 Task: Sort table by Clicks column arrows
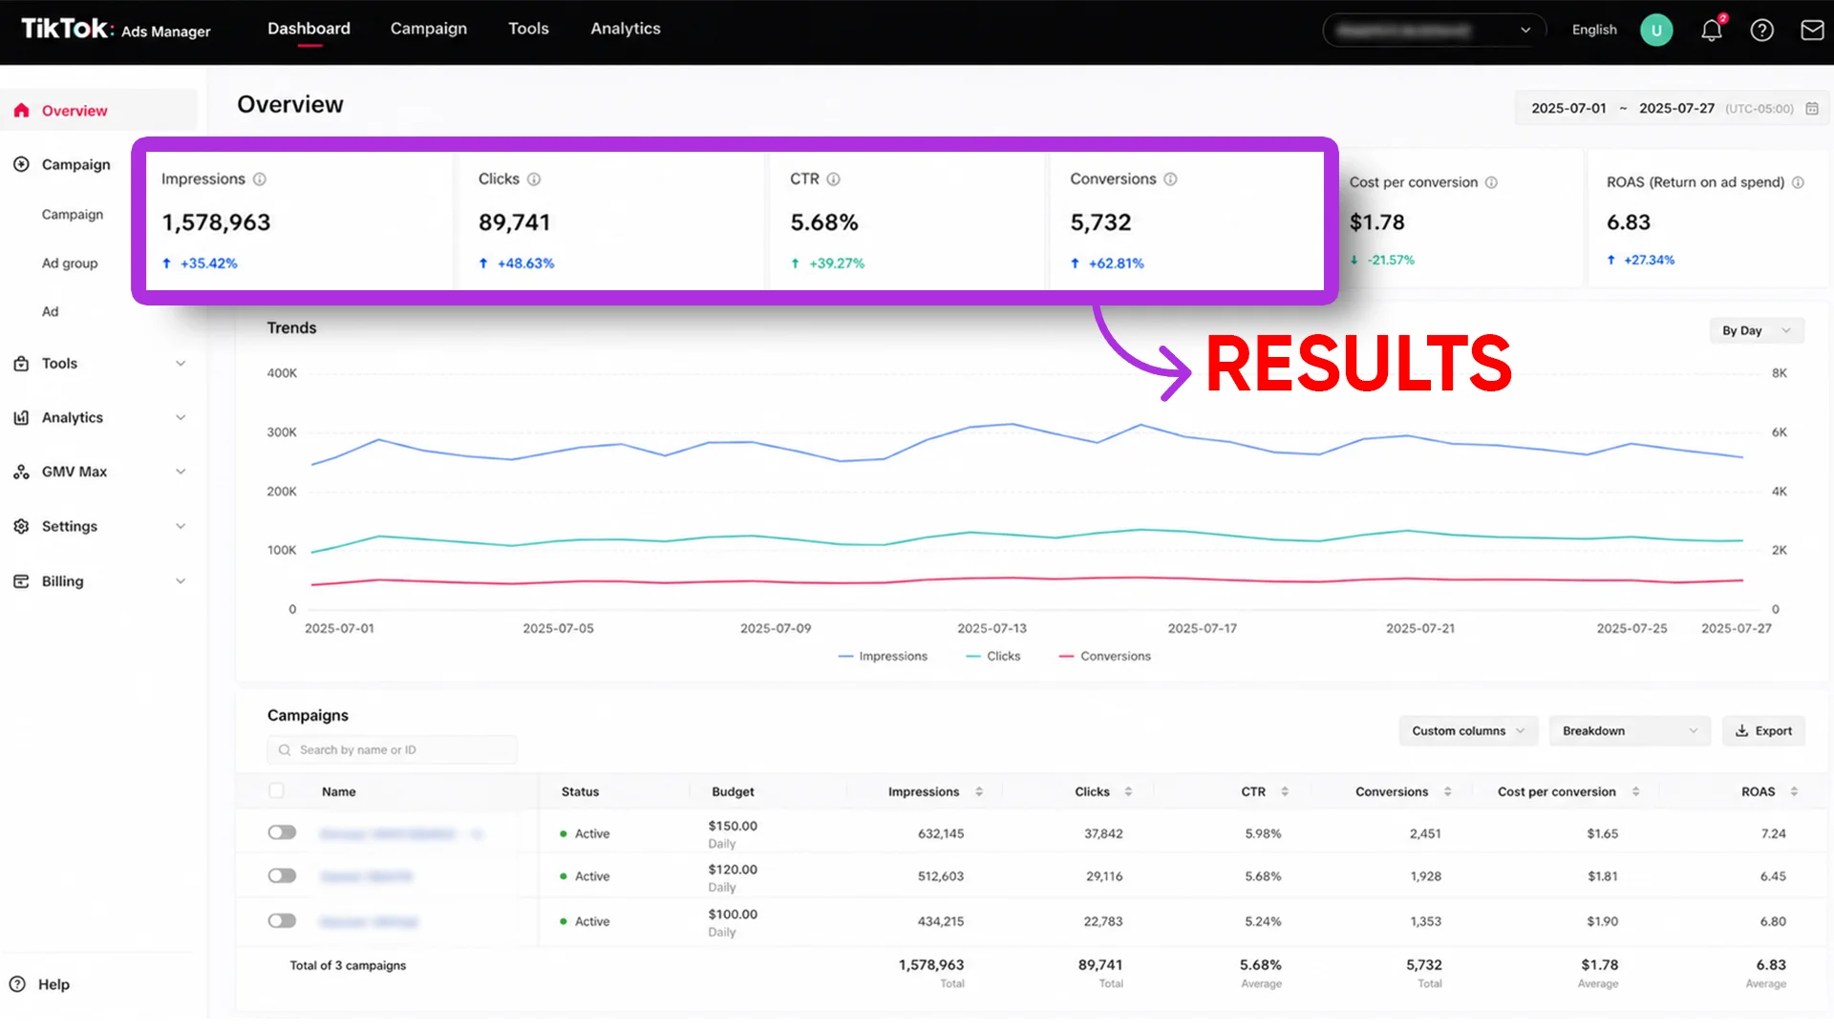tap(1128, 791)
